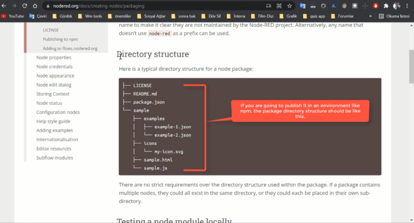
Task: Open the Sosyal Ağlar bookmarks folder
Action: point(151,16)
